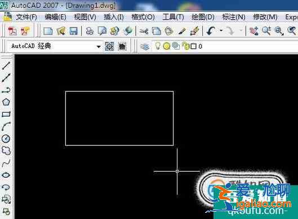
Task: Click the Cut scissors icon
Action: 144,31
